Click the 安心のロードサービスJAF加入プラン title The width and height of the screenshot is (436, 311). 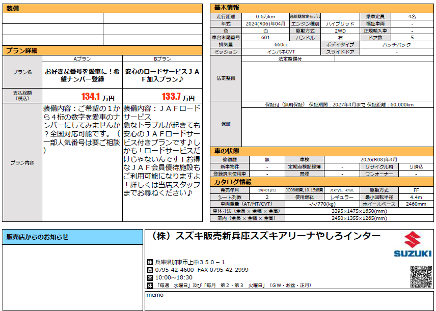click(x=162, y=76)
